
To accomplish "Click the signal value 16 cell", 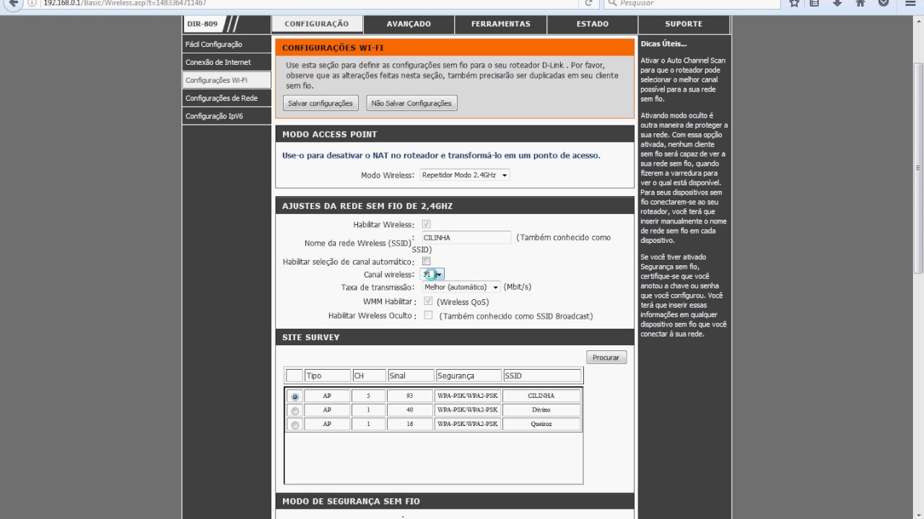I will 409,424.
